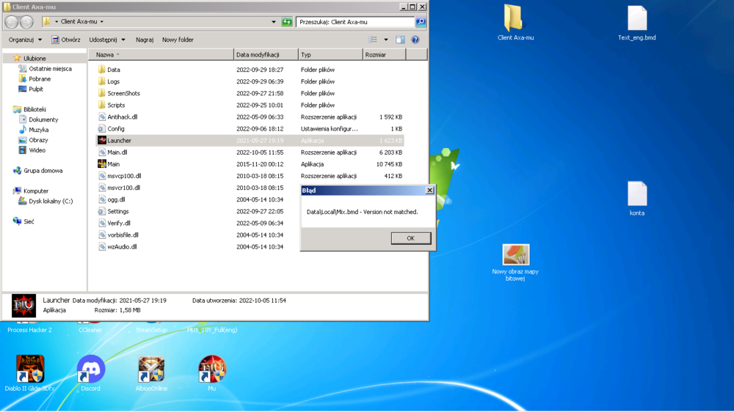Select Diablo II Glide-3DFx desktop shortcut

[x=30, y=372]
